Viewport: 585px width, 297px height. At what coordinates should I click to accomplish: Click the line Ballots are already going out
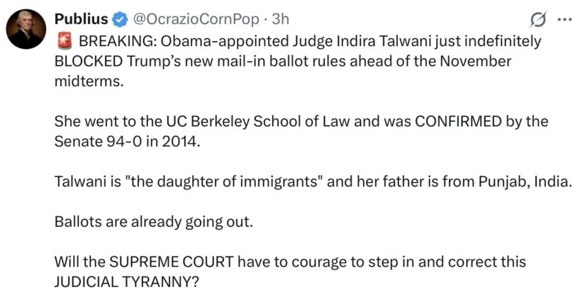pos(154,223)
